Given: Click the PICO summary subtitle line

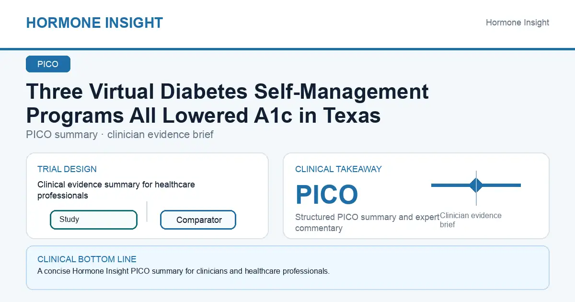Looking at the screenshot, I should pyautogui.click(x=120, y=134).
